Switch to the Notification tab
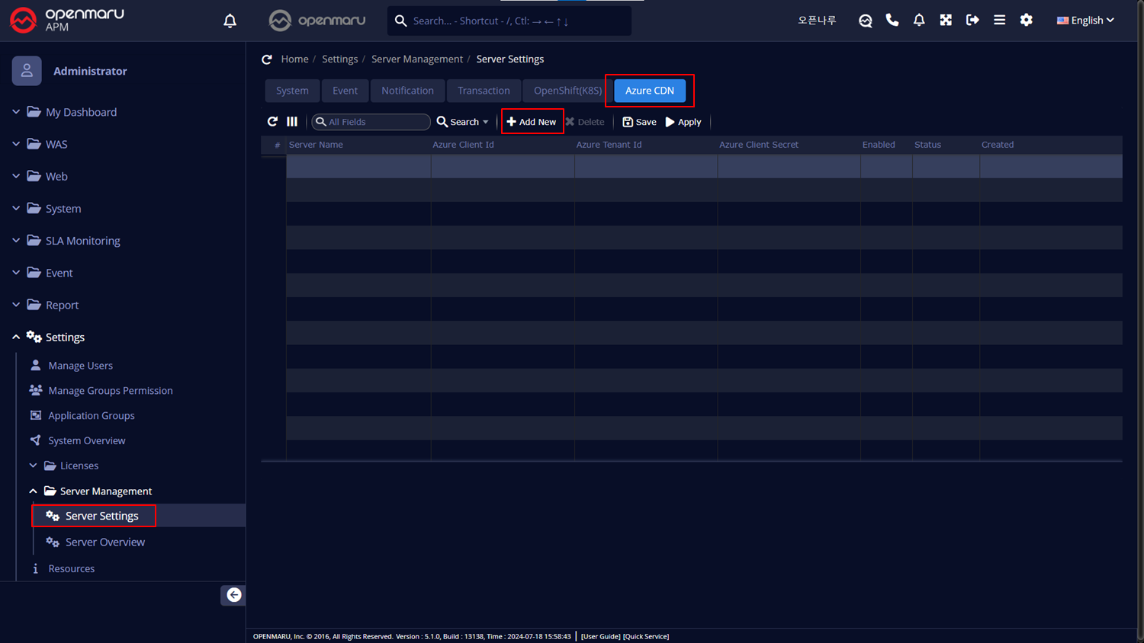Image resolution: width=1144 pixels, height=643 pixels. pos(407,91)
